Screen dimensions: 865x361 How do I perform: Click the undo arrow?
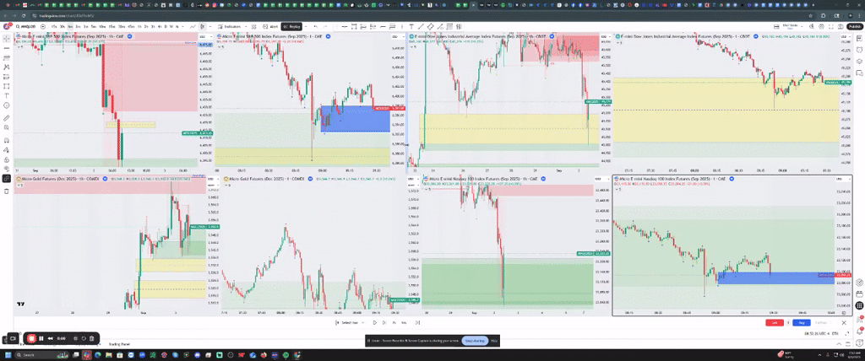316,26
